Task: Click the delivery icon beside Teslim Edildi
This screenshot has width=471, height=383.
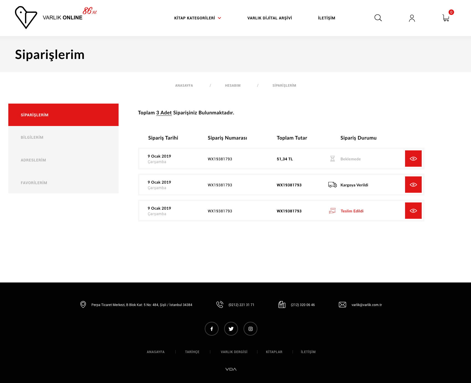Action: pos(332,211)
